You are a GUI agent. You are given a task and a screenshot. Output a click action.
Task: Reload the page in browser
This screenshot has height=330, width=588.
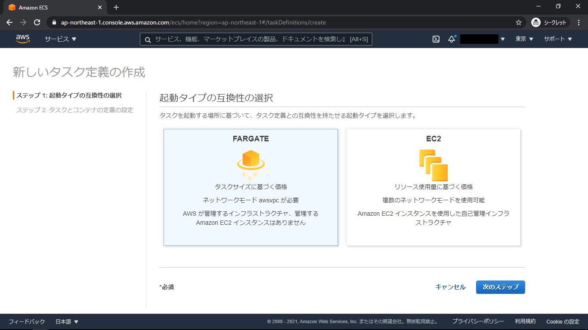pyautogui.click(x=37, y=22)
